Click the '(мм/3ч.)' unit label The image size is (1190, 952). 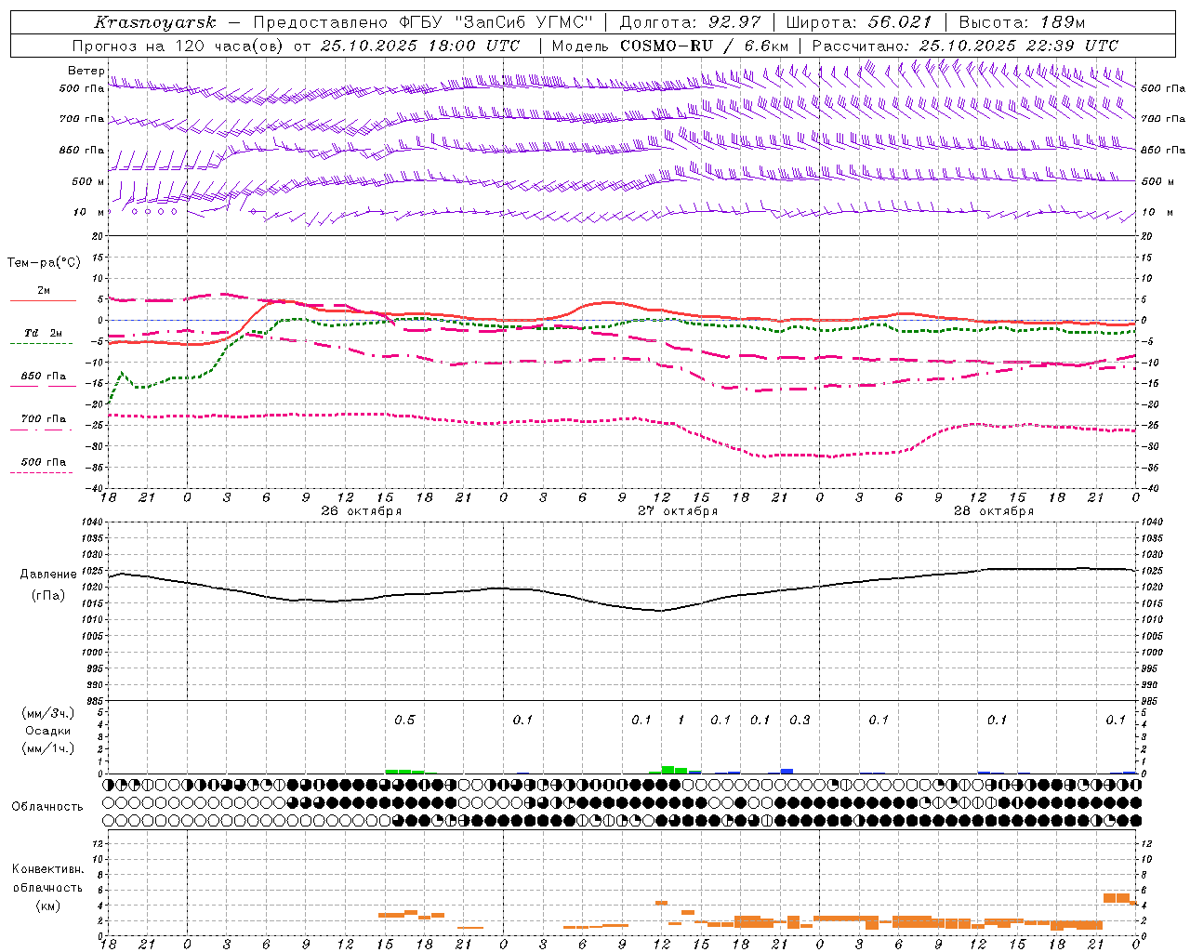(x=48, y=713)
